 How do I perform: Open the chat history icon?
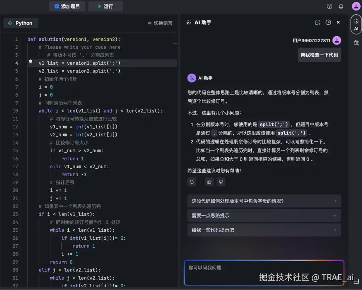[328, 22]
